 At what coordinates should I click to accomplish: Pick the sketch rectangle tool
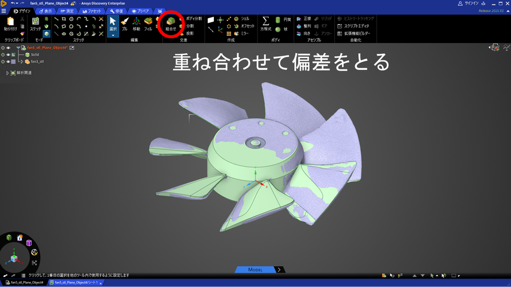64,19
